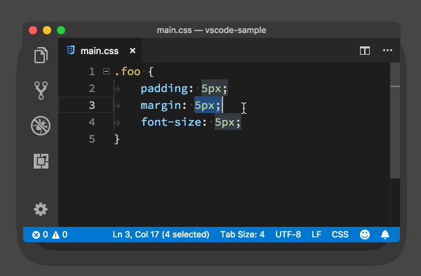The width and height of the screenshot is (421, 276).
Task: Open the Explorer files view
Action: tap(41, 55)
